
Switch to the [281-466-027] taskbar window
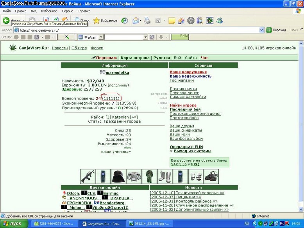(x=54, y=224)
